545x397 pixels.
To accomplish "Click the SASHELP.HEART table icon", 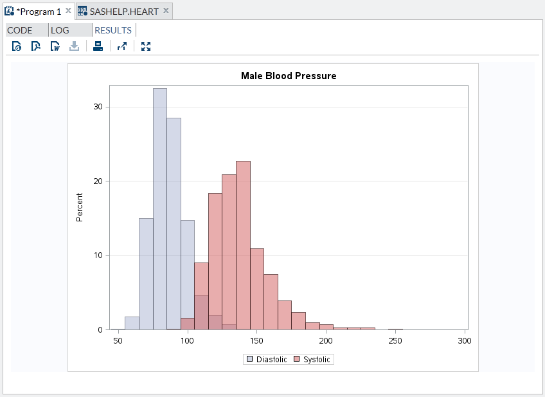I will (82, 11).
